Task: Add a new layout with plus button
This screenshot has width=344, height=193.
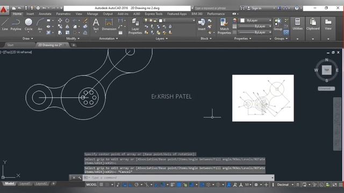Action: pyautogui.click(x=53, y=183)
